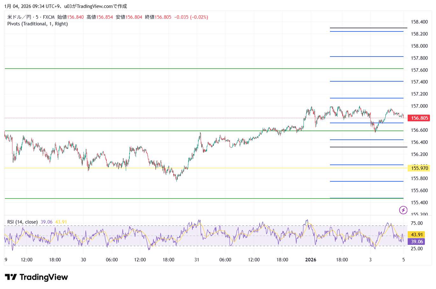Click the yellow 155.970 price label
Image resolution: width=436 pixels, height=289 pixels.
coord(419,168)
